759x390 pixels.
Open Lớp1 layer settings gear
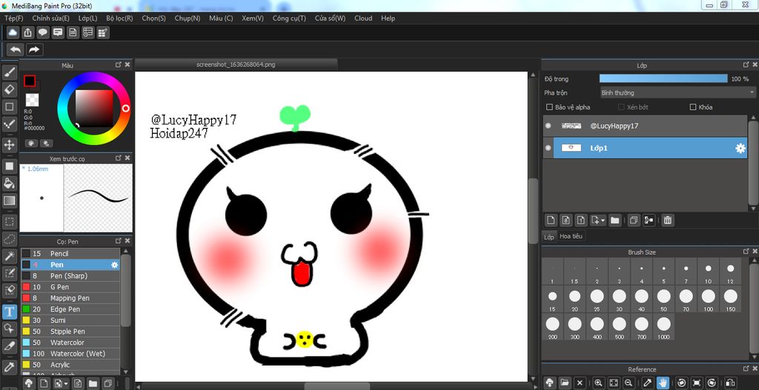pyautogui.click(x=740, y=148)
